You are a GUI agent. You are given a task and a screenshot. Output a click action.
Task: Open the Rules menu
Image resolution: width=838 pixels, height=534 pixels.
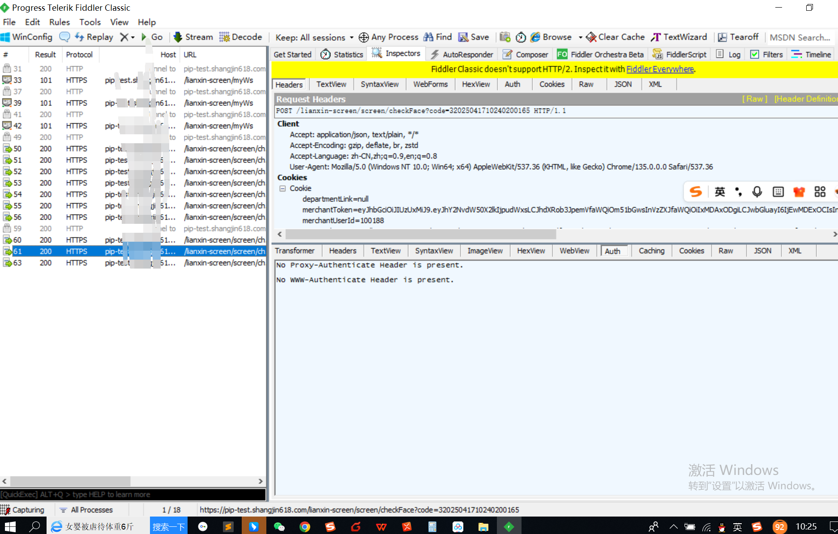(x=60, y=22)
